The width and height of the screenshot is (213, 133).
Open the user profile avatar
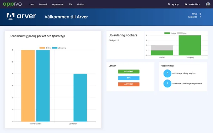[208, 4]
